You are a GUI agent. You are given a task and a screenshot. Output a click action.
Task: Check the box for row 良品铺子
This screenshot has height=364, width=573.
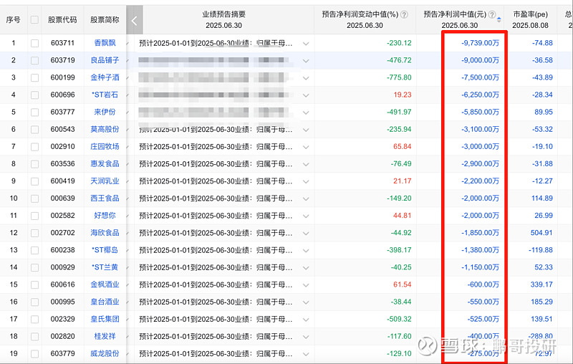click(34, 60)
